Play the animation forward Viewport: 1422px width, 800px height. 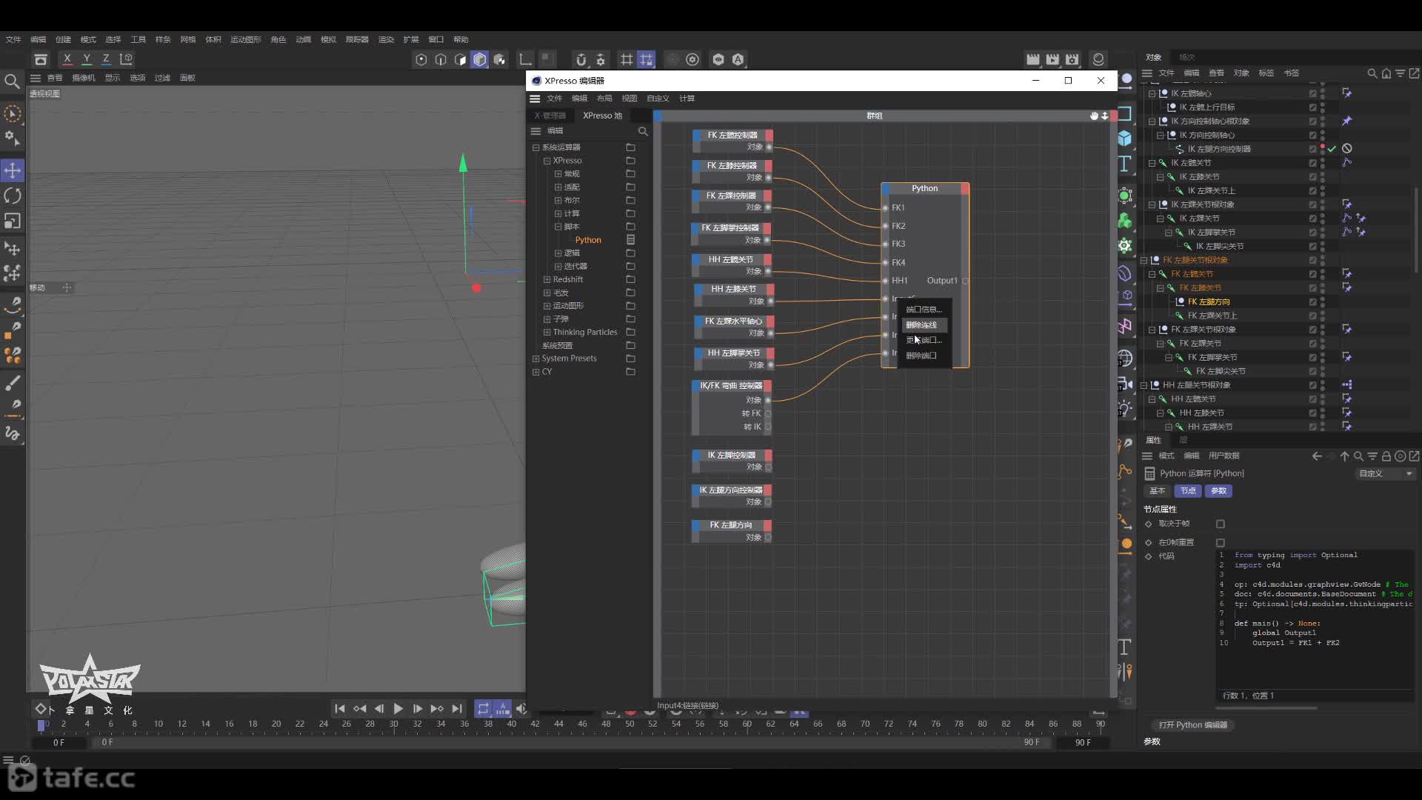pyautogui.click(x=398, y=709)
